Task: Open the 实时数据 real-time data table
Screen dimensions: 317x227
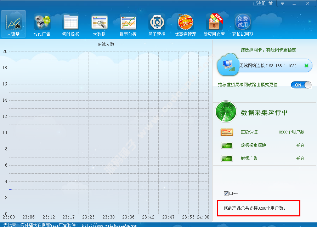Action: coord(70,25)
